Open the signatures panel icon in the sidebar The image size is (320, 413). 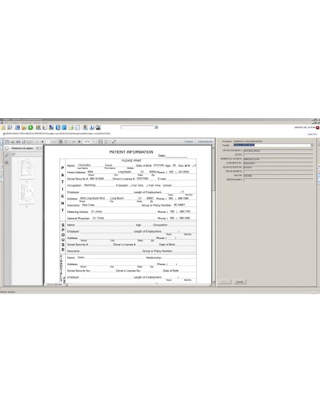(x=7, y=163)
